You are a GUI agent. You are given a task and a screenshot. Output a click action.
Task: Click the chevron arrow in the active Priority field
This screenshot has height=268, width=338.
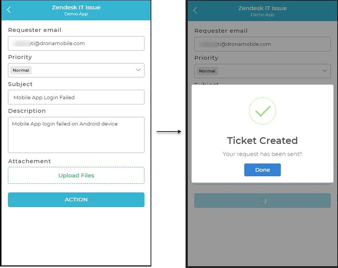[138, 70]
